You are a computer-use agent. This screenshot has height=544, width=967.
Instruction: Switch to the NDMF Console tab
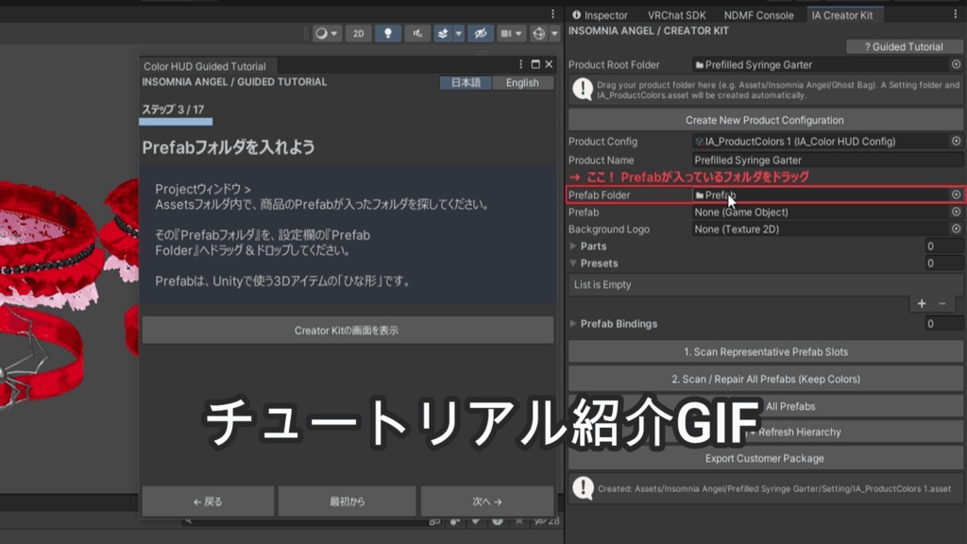(758, 15)
